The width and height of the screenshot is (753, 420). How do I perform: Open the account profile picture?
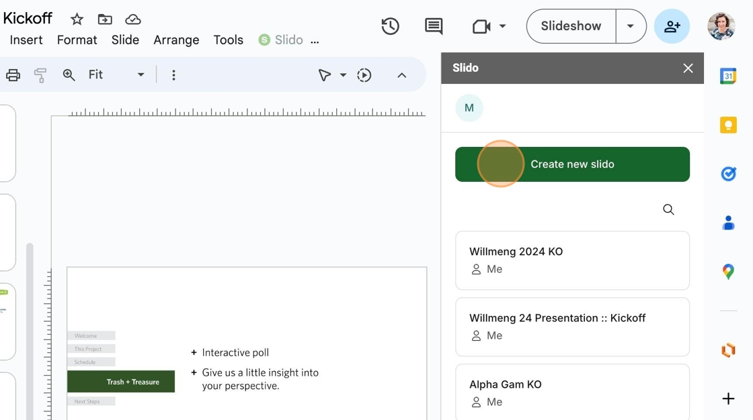tap(721, 26)
